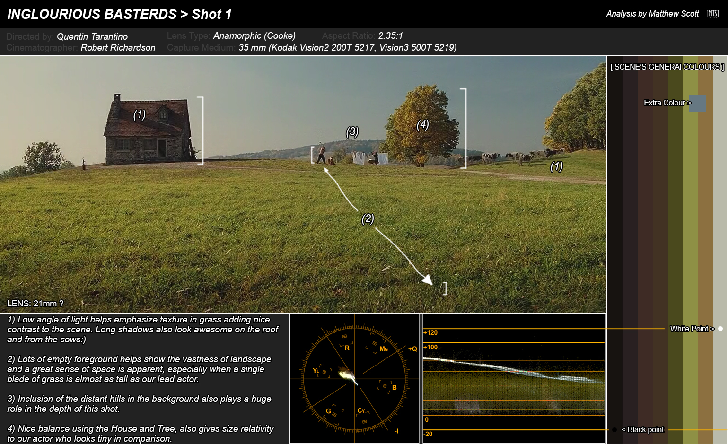Click note 2 about empty foreground
The image size is (728, 444).
click(x=140, y=369)
